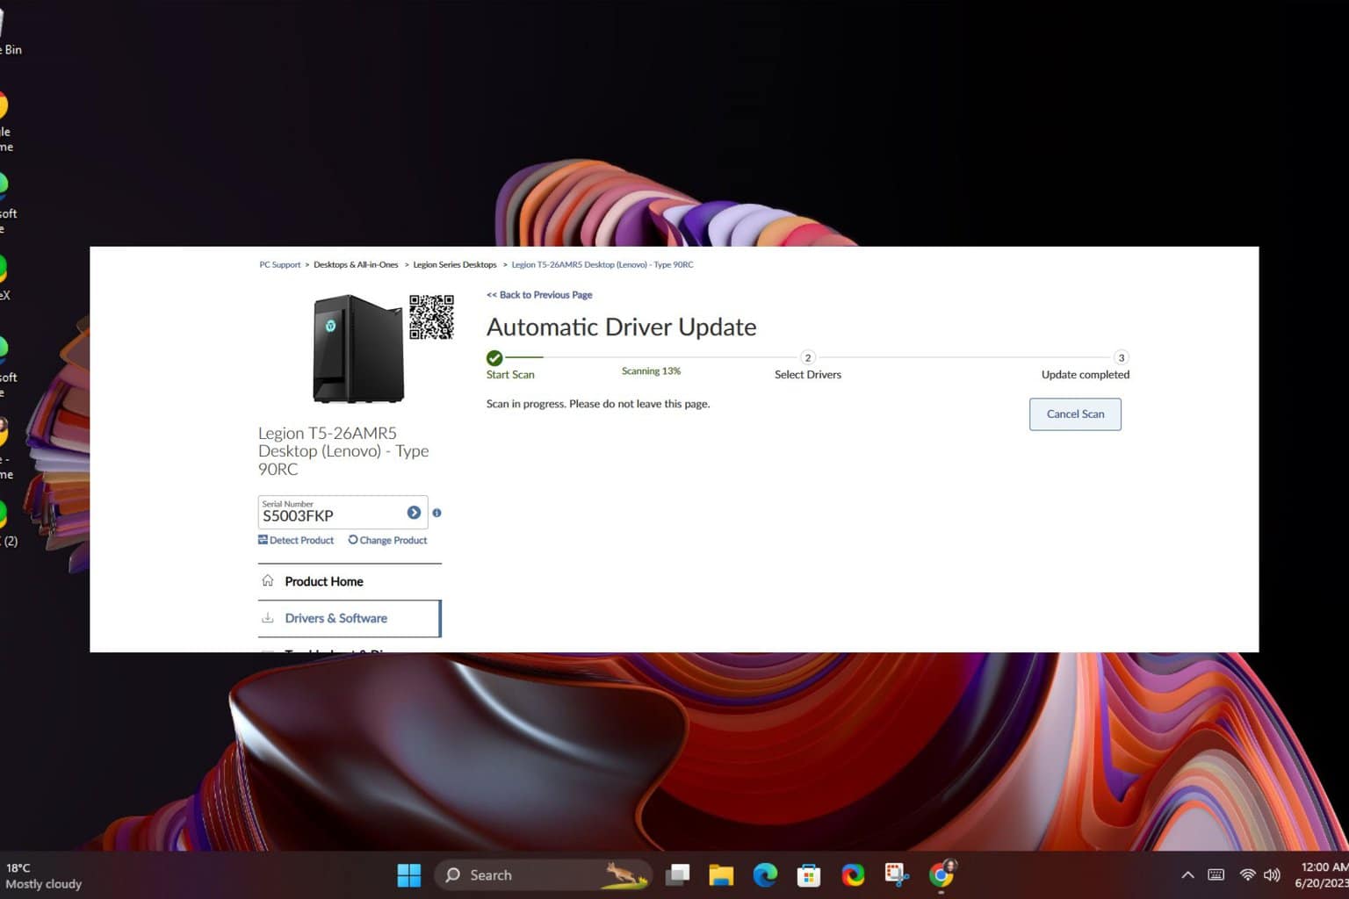Expand hidden system tray icons chevron
This screenshot has width=1349, height=899.
pyautogui.click(x=1187, y=874)
